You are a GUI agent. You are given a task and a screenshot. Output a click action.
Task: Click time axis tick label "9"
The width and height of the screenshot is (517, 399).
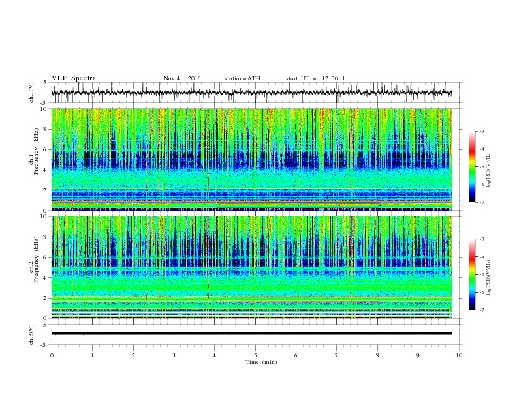click(x=418, y=355)
